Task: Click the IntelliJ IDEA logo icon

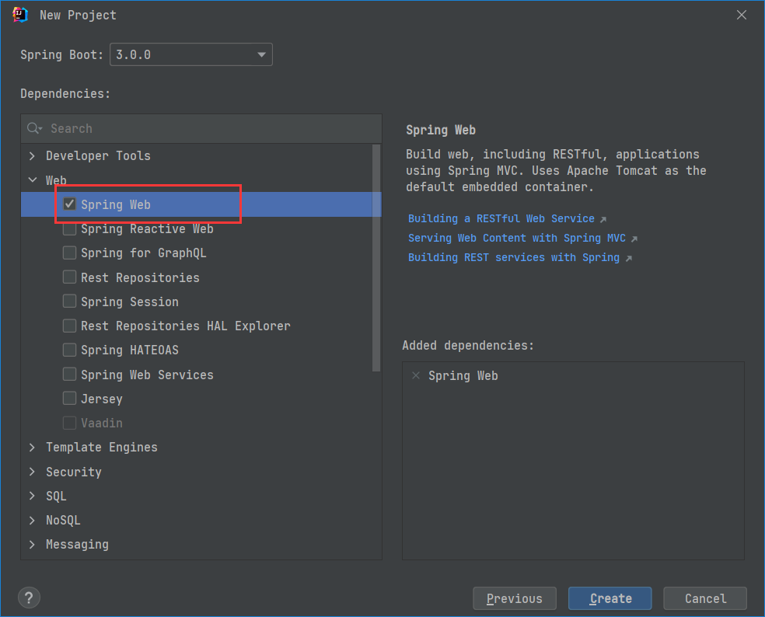Action: (20, 15)
